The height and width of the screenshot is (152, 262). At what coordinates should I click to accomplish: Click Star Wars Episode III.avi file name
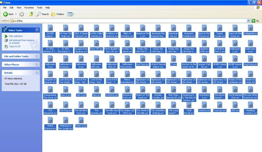(x=174, y=96)
